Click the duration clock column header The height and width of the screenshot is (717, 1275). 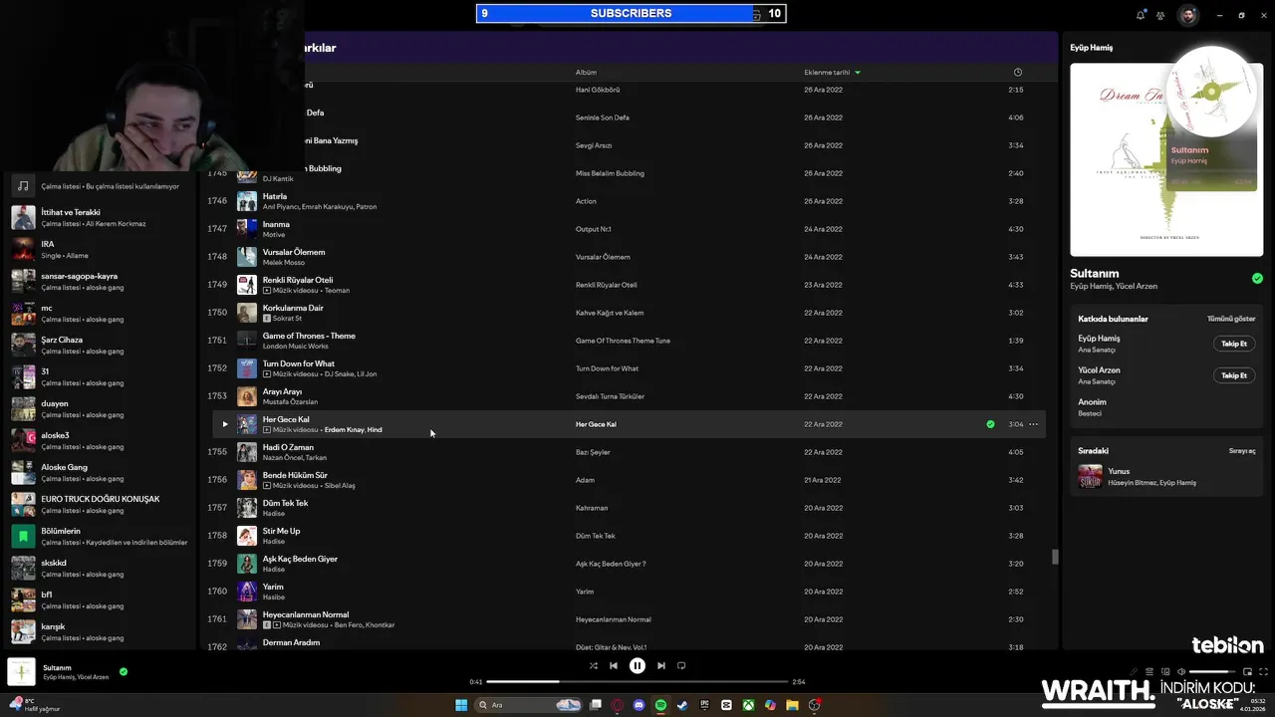tap(1017, 72)
